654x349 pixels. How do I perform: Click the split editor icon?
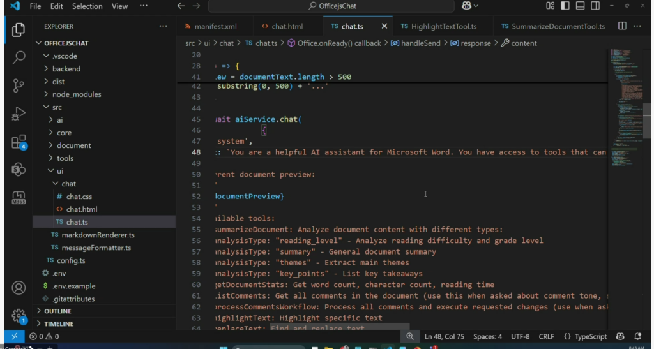pyautogui.click(x=621, y=26)
